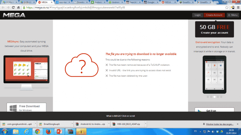Open the MEGA Menu dropdown
Image resolution: width=241 pixels, height=135 pixels.
click(233, 15)
